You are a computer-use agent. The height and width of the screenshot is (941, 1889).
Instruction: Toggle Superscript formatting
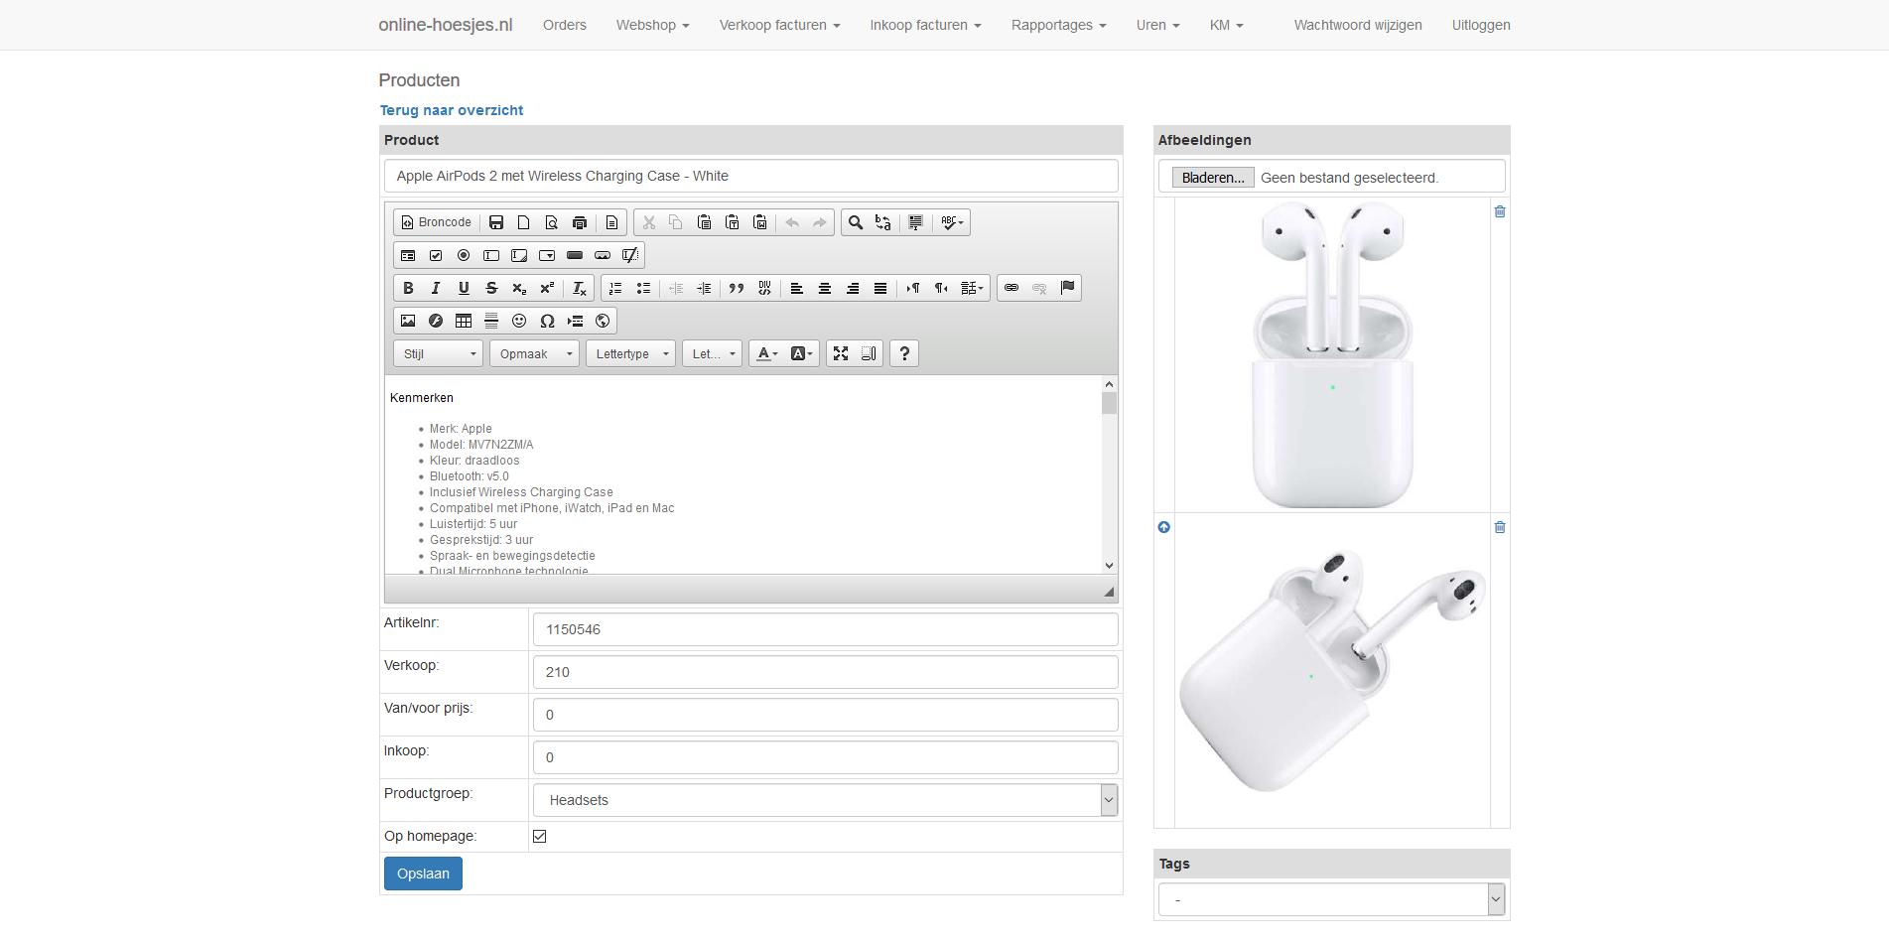click(547, 288)
